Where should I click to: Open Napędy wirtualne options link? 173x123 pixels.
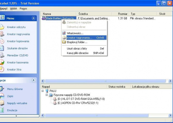pos(17,103)
